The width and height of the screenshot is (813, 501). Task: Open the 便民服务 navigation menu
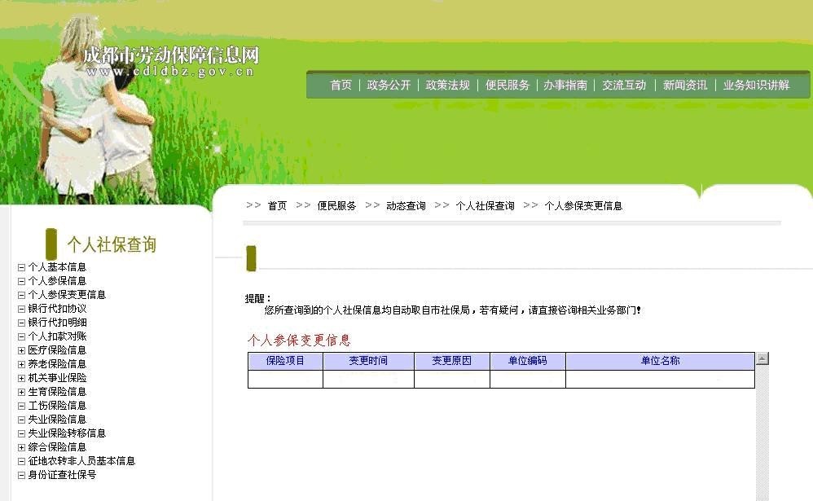(507, 85)
